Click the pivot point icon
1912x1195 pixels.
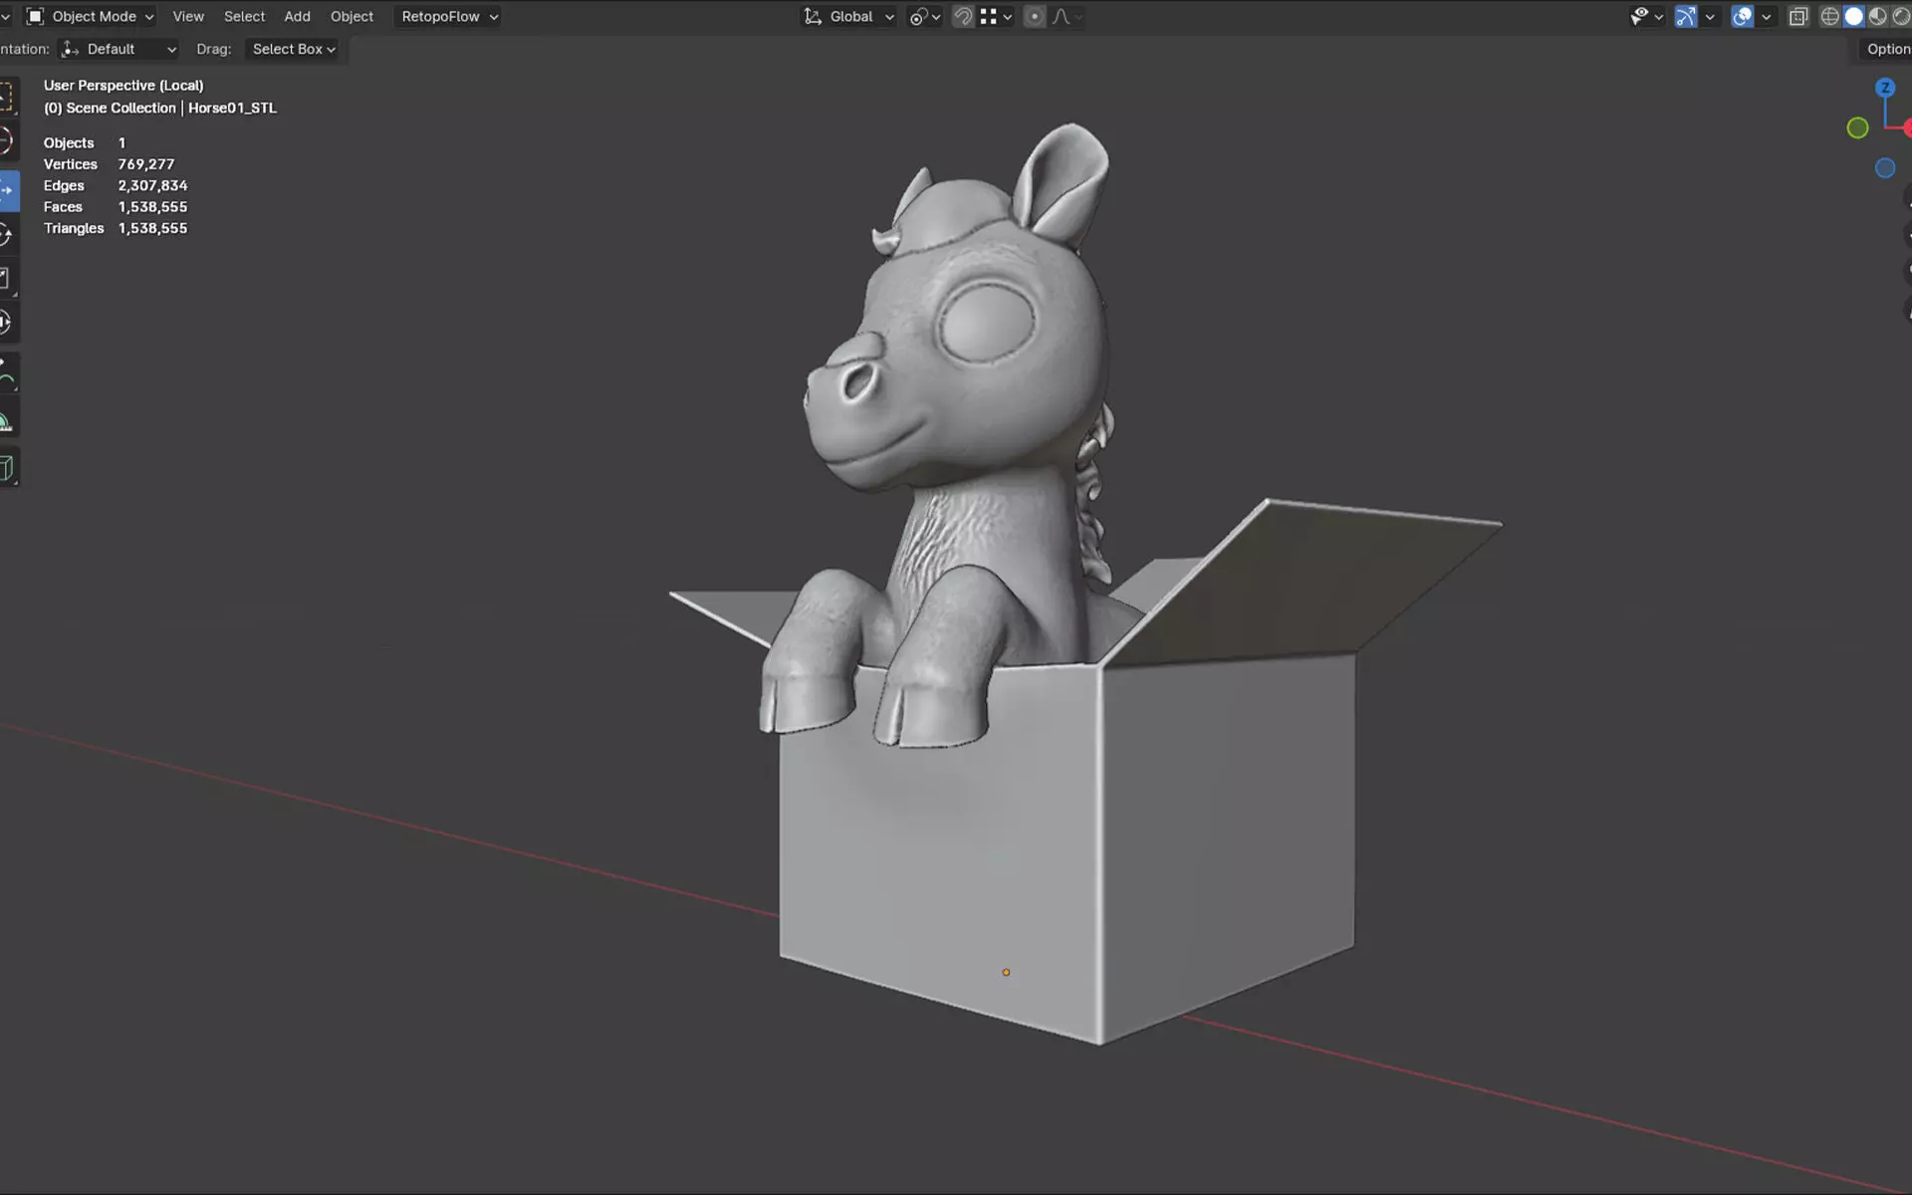(x=917, y=17)
